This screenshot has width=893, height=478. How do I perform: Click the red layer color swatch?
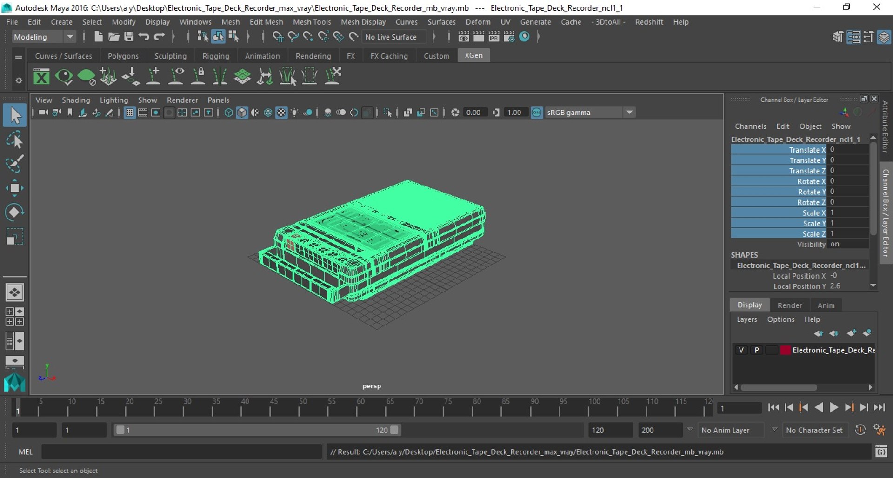(785, 350)
